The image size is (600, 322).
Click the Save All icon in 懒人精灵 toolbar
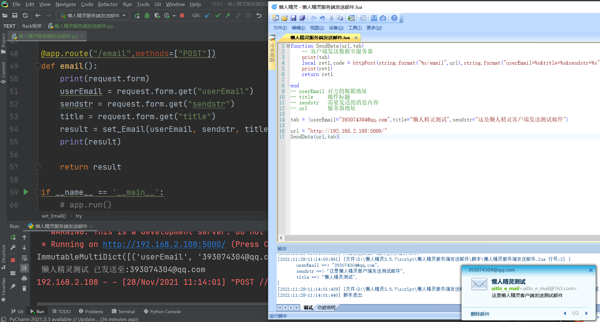(302, 18)
